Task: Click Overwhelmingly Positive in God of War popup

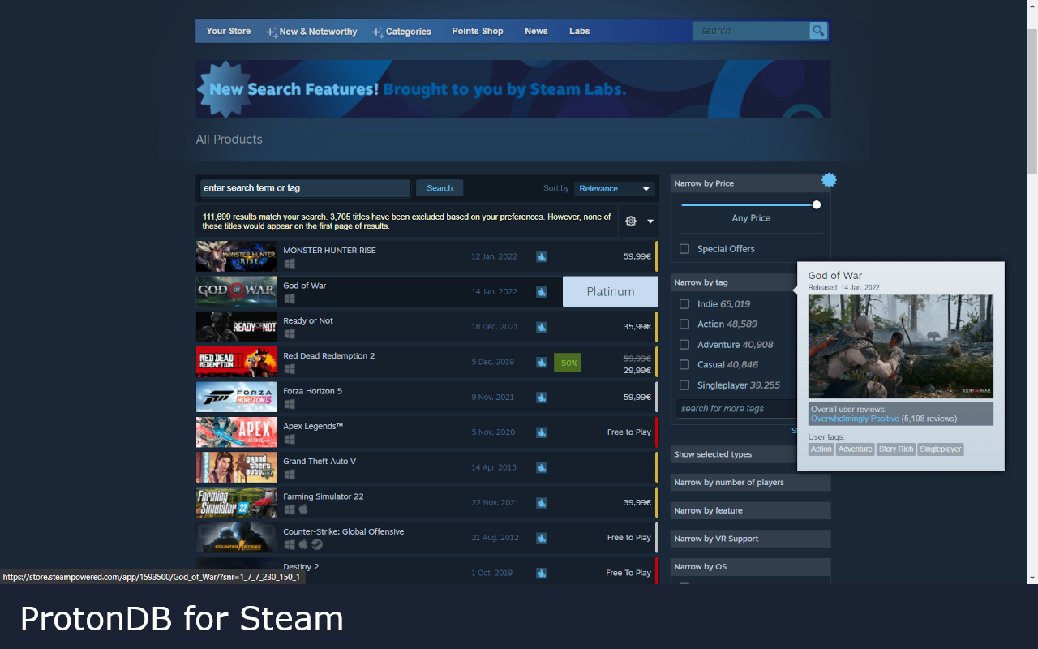Action: 855,419
